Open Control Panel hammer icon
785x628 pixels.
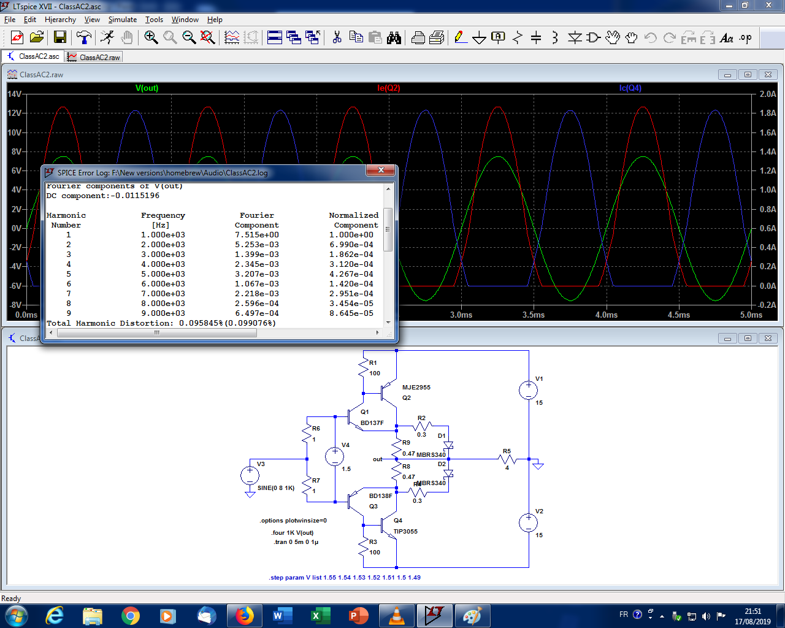pyautogui.click(x=83, y=38)
